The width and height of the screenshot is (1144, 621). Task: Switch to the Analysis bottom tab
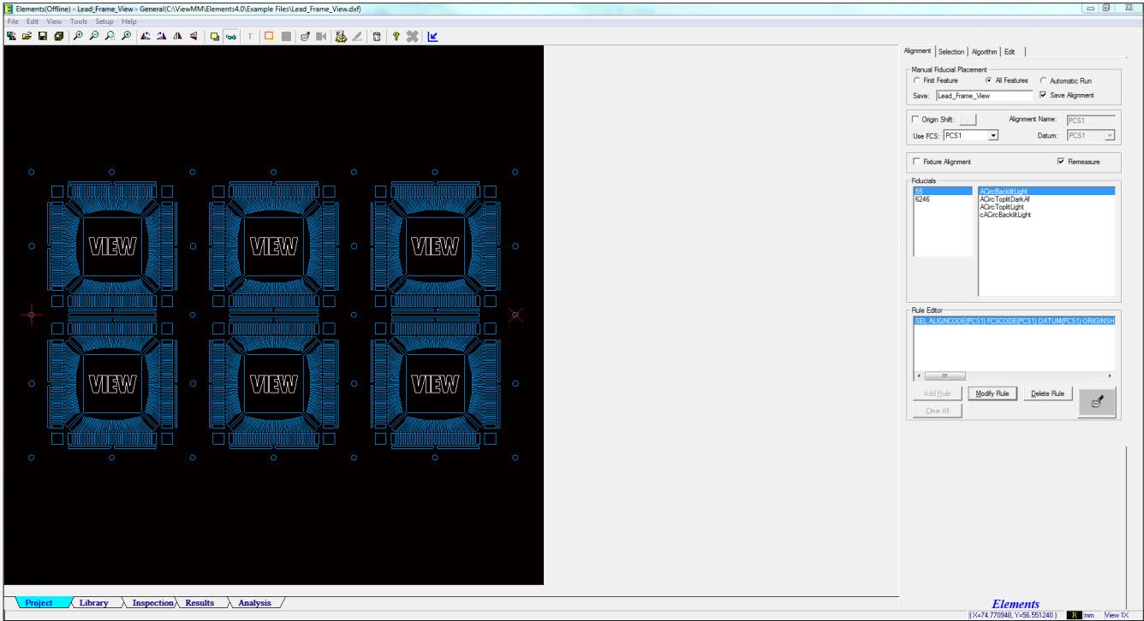pyautogui.click(x=254, y=603)
